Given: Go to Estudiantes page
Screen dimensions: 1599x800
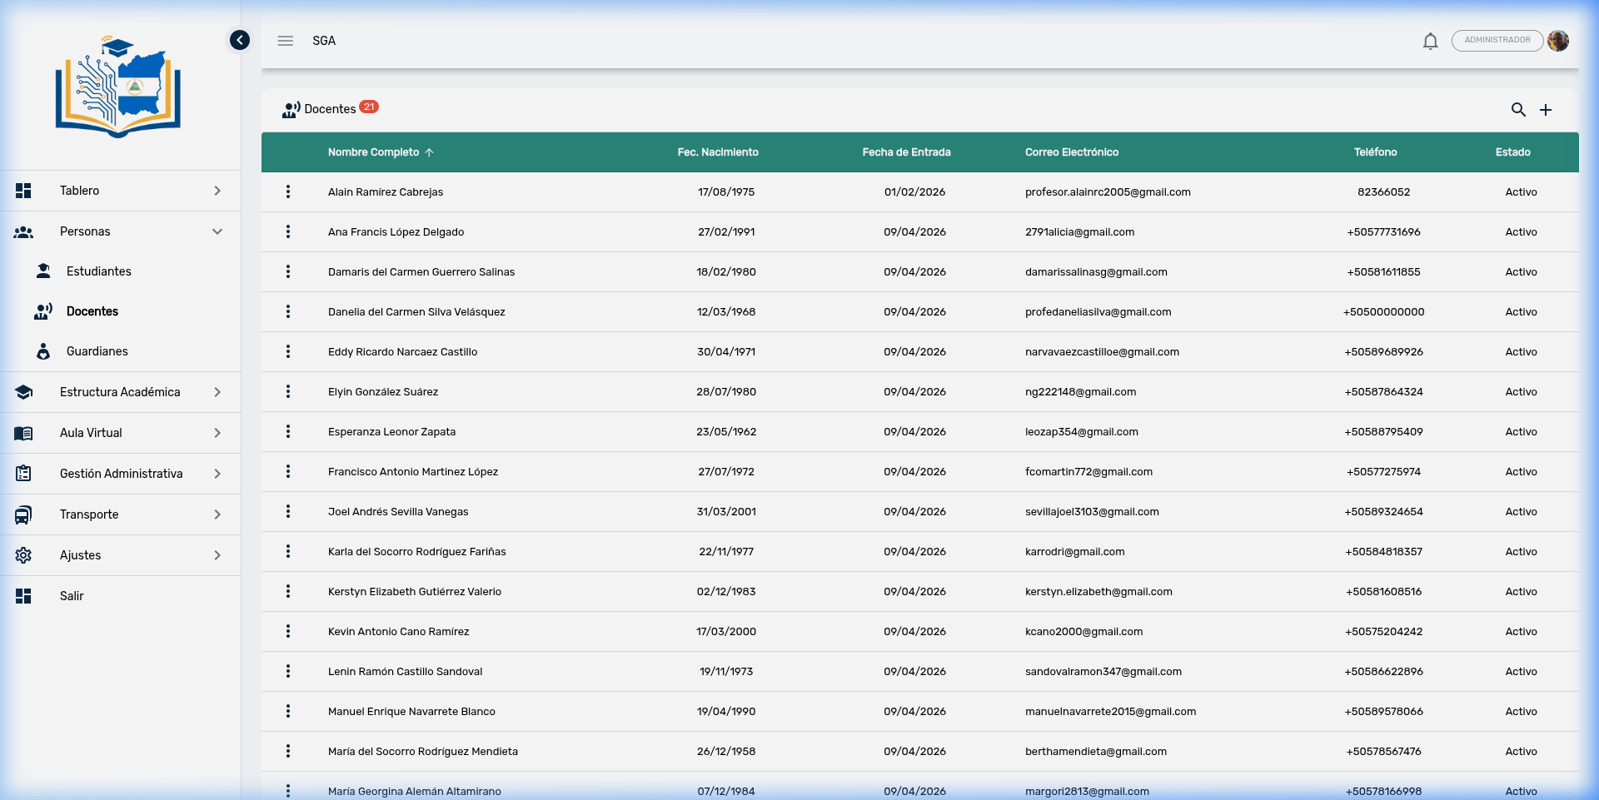Looking at the screenshot, I should [x=99, y=271].
